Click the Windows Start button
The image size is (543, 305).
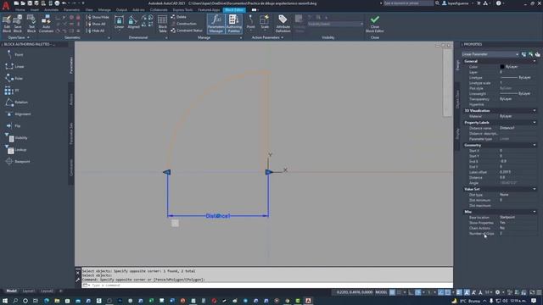(x=5, y=301)
